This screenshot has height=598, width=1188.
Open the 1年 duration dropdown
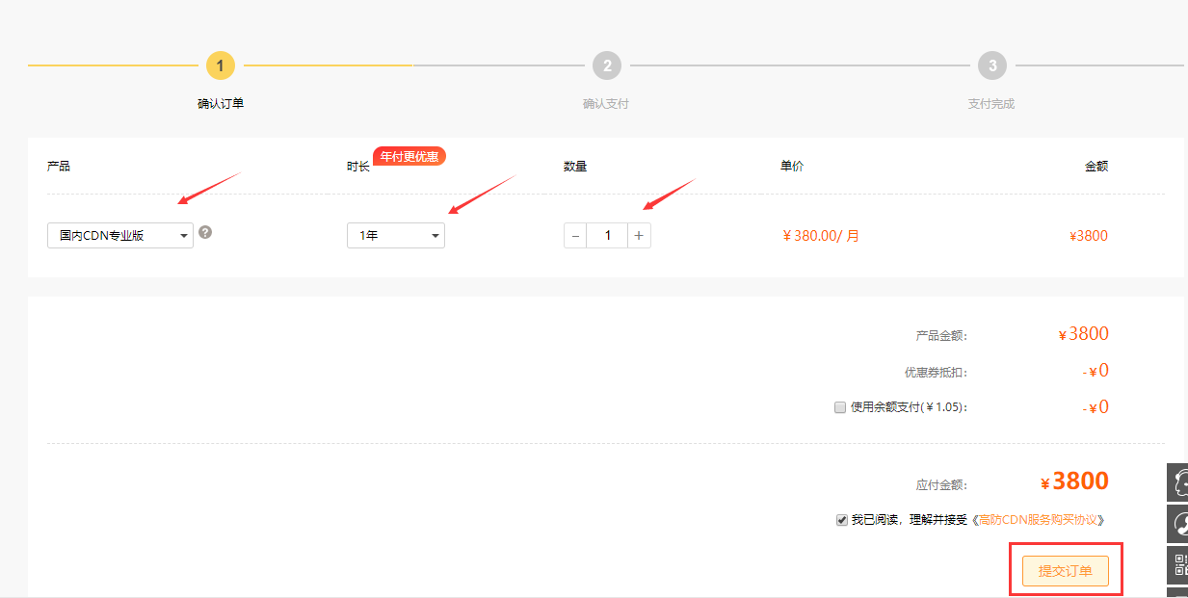[396, 236]
